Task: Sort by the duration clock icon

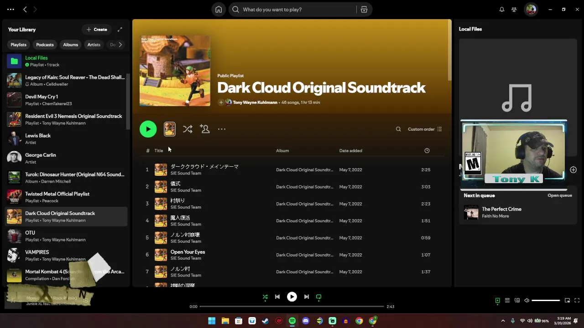Action: coord(427,151)
